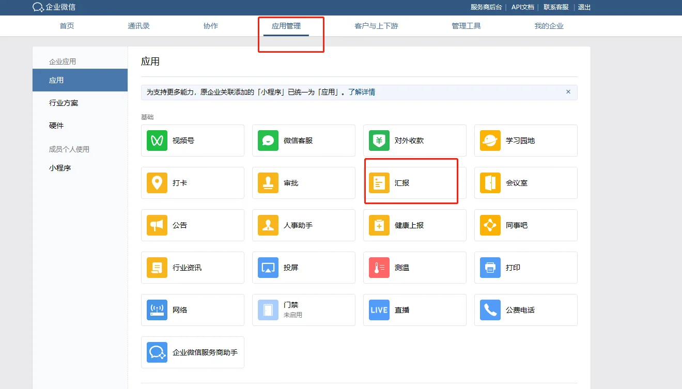
Task: Click the 网络 router icon
Action: (157, 310)
